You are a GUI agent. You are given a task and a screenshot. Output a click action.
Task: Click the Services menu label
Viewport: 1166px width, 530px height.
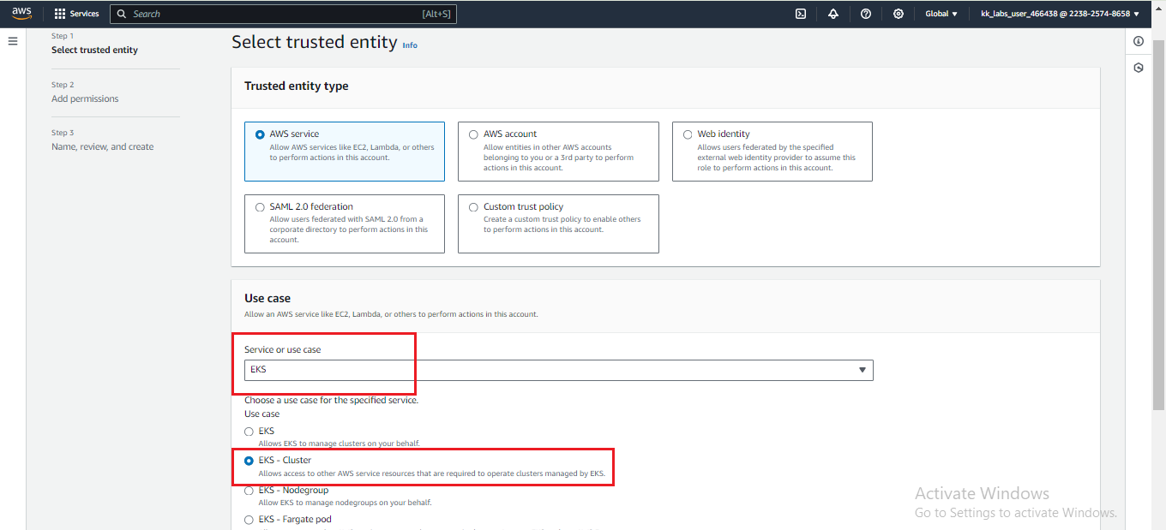pos(84,14)
